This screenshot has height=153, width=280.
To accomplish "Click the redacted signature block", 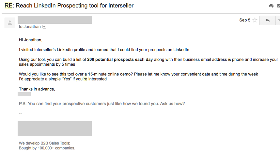I will point(54,128).
